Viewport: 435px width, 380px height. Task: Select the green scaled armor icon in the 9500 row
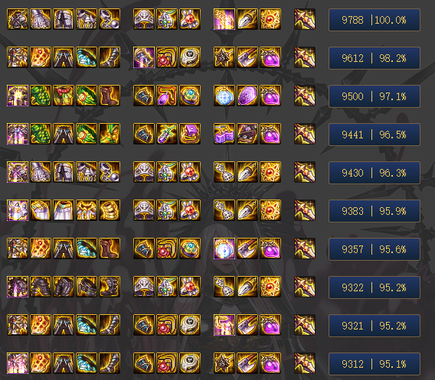point(41,96)
